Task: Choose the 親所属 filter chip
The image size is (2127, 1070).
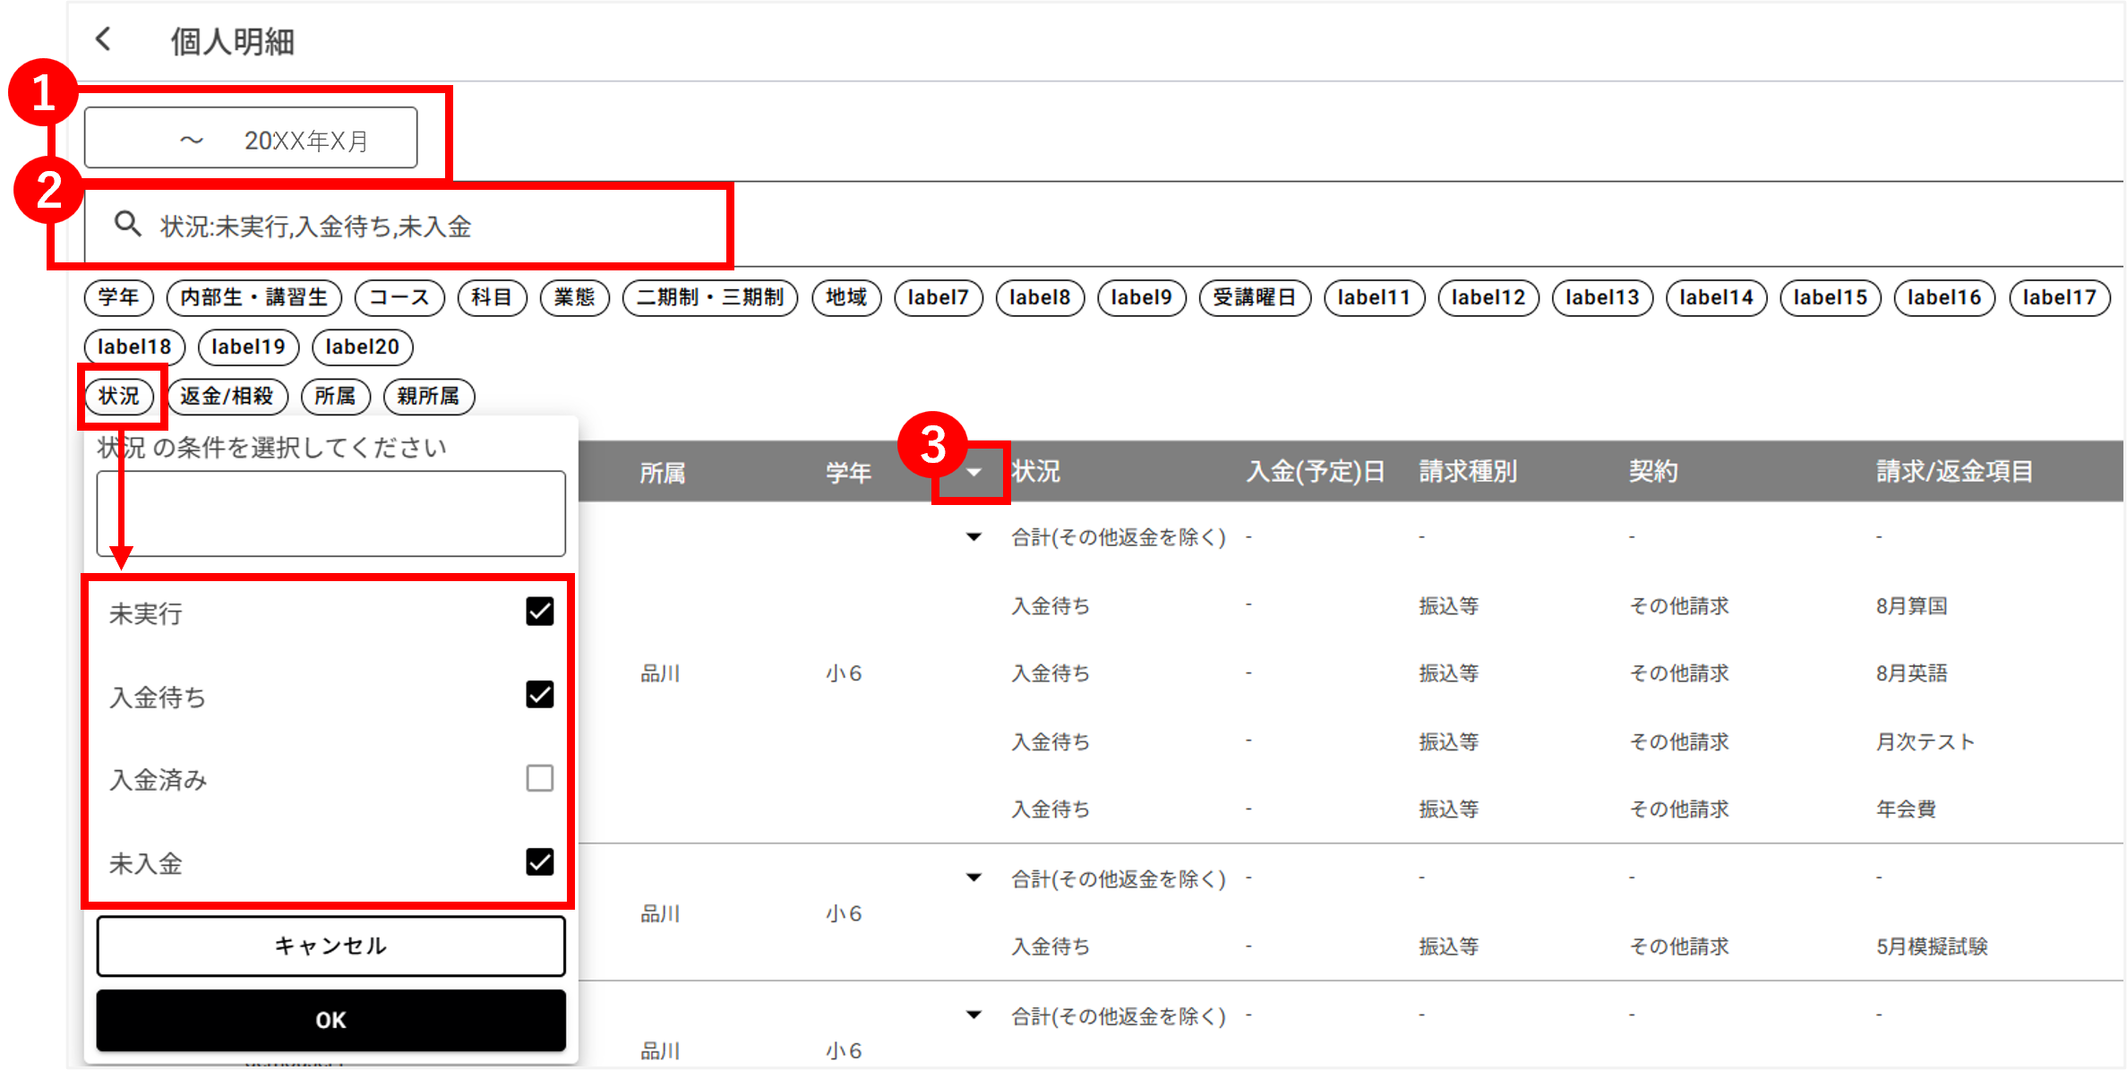Action: point(428,396)
